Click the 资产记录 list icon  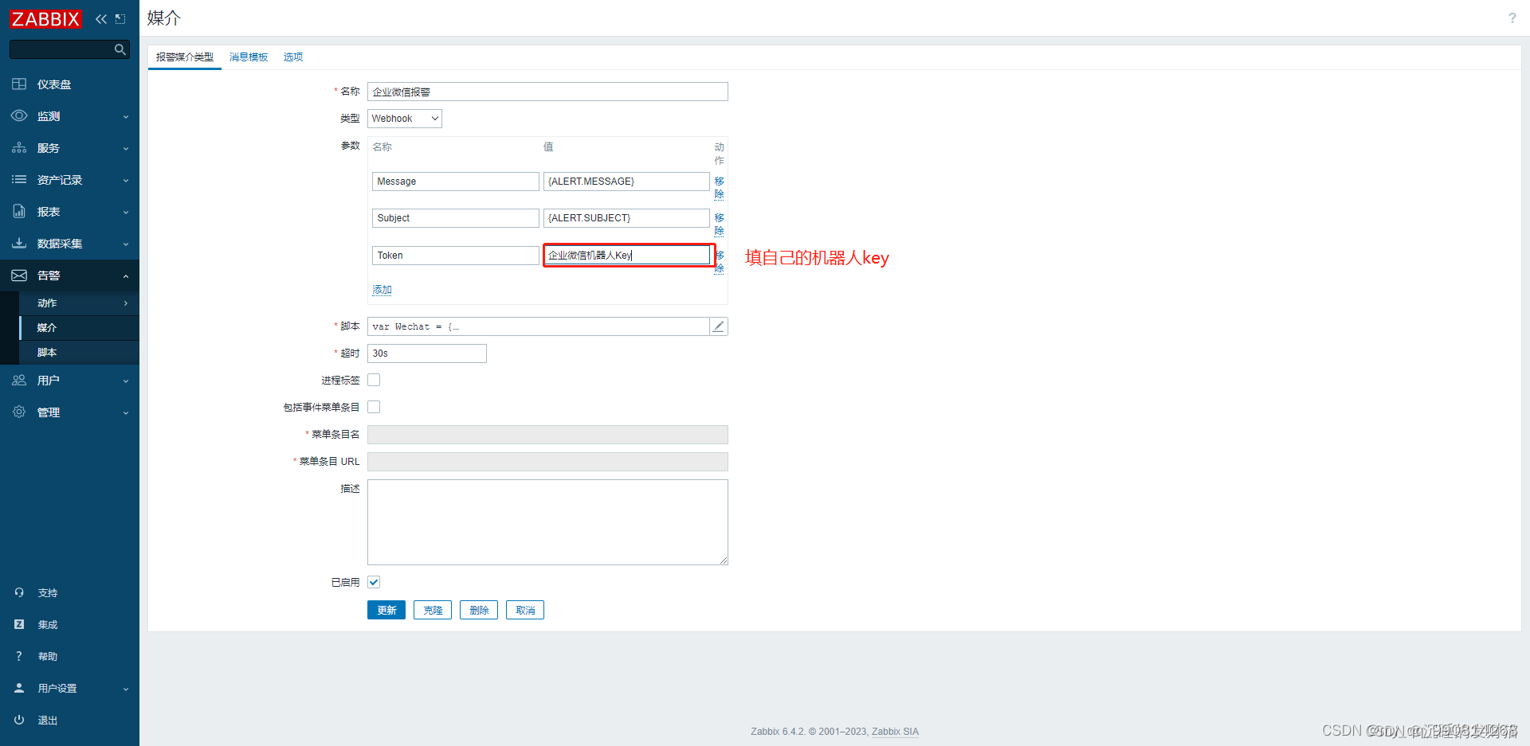(x=19, y=180)
